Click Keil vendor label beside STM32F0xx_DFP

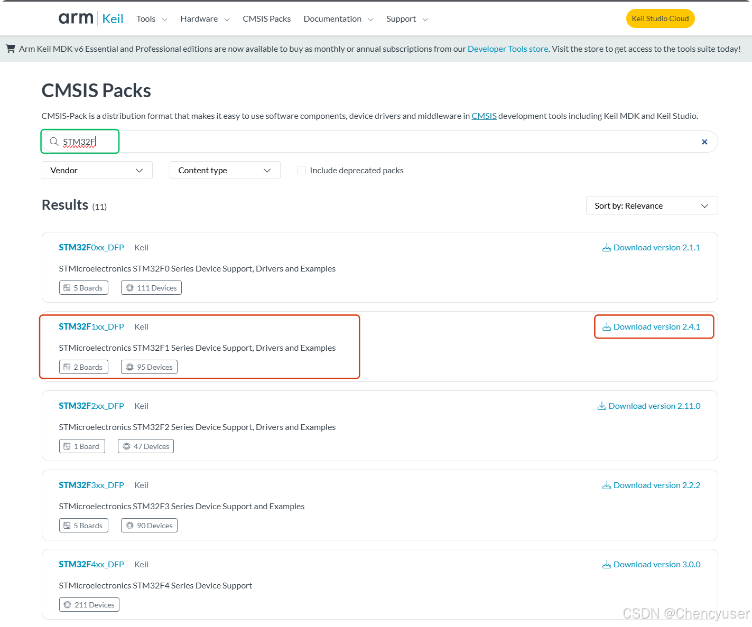pos(141,247)
